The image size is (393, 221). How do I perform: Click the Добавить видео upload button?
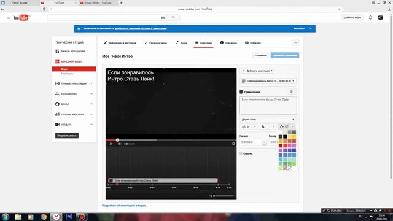tap(352, 18)
